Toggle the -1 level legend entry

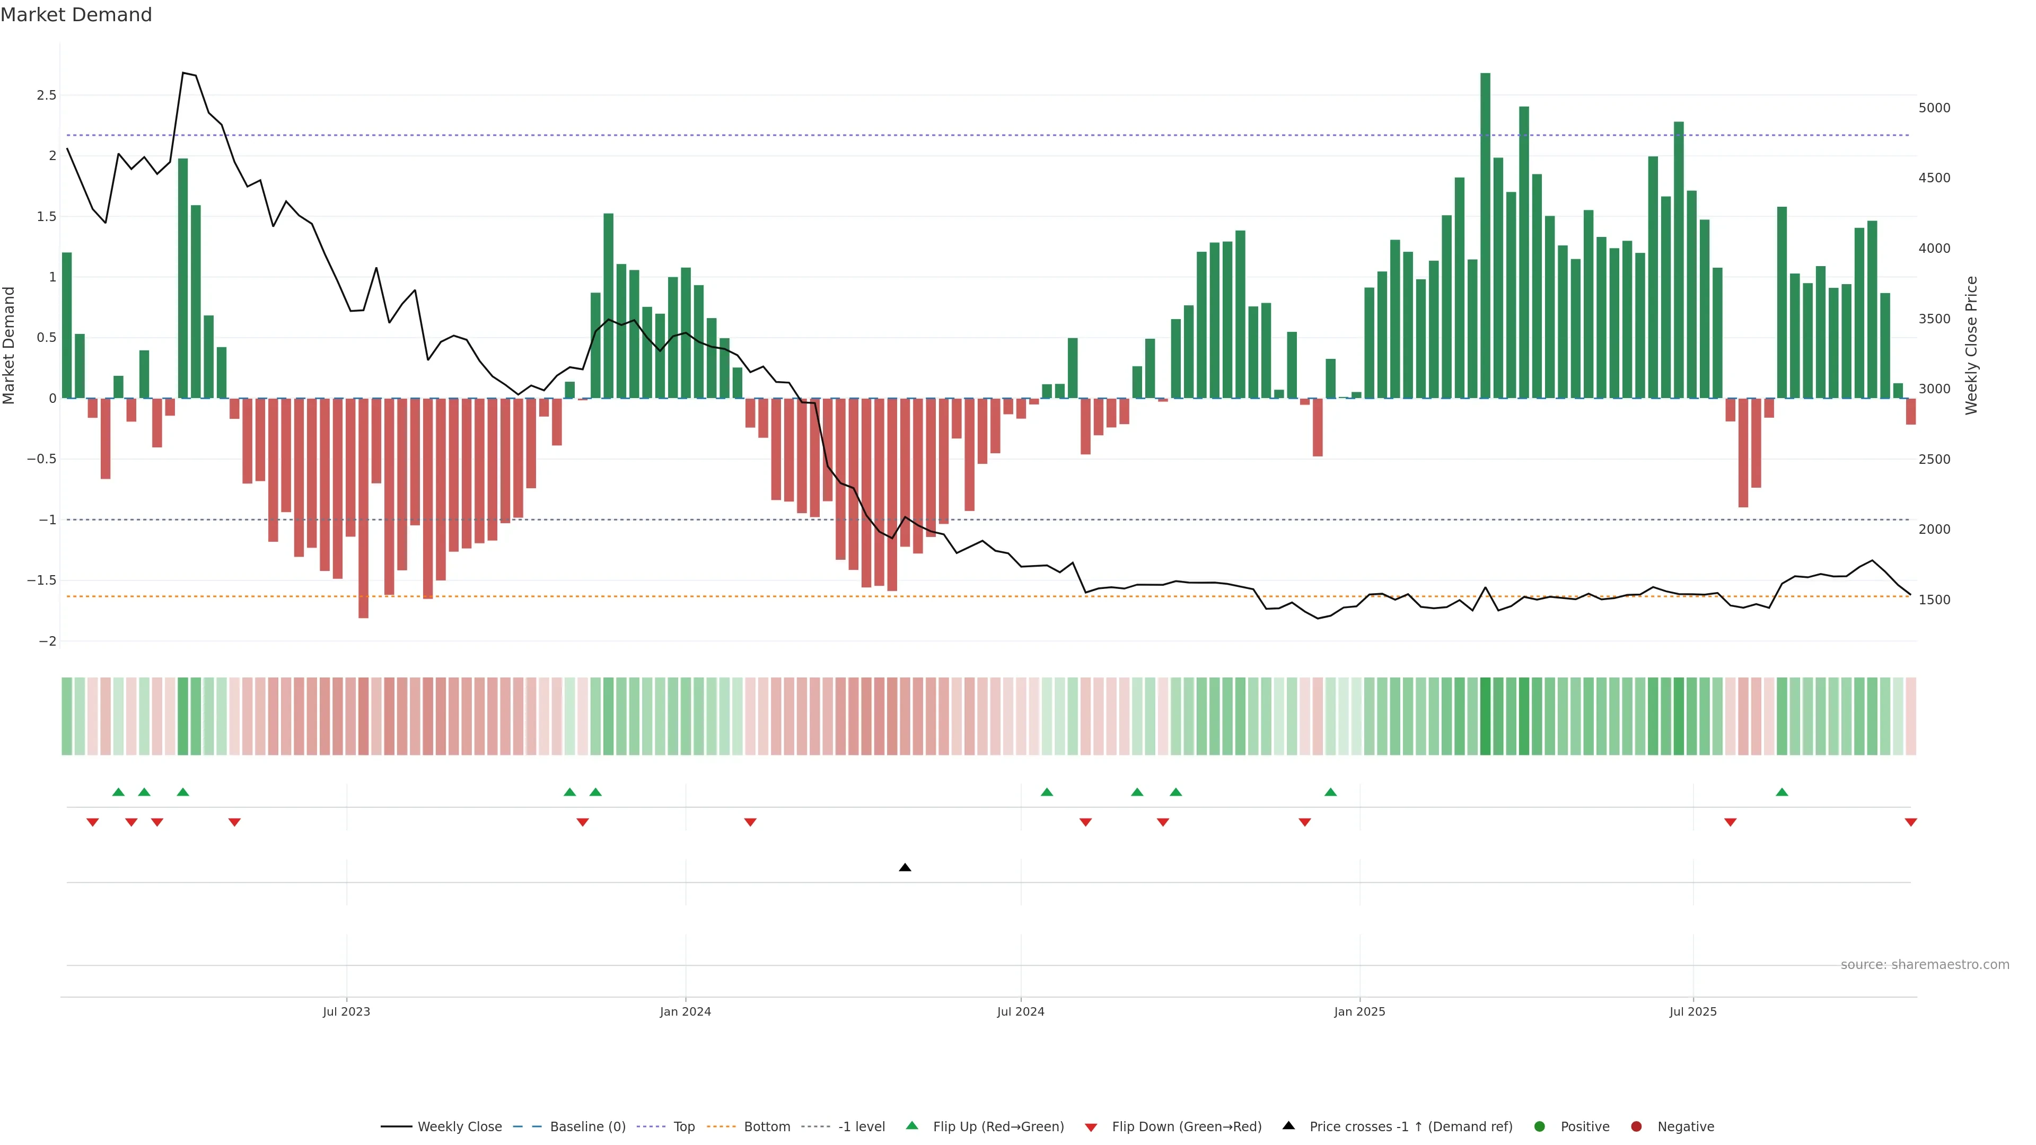coord(861,1127)
